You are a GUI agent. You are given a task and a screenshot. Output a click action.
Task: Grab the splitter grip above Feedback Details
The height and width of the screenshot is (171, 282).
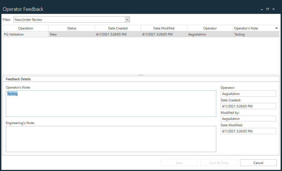pyautogui.click(x=141, y=75)
